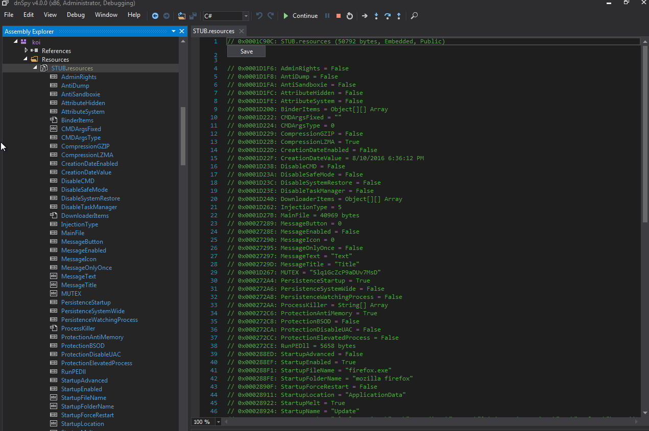Image resolution: width=649 pixels, height=431 pixels.
Task: Select the MainFile resource entry
Action: (73, 233)
